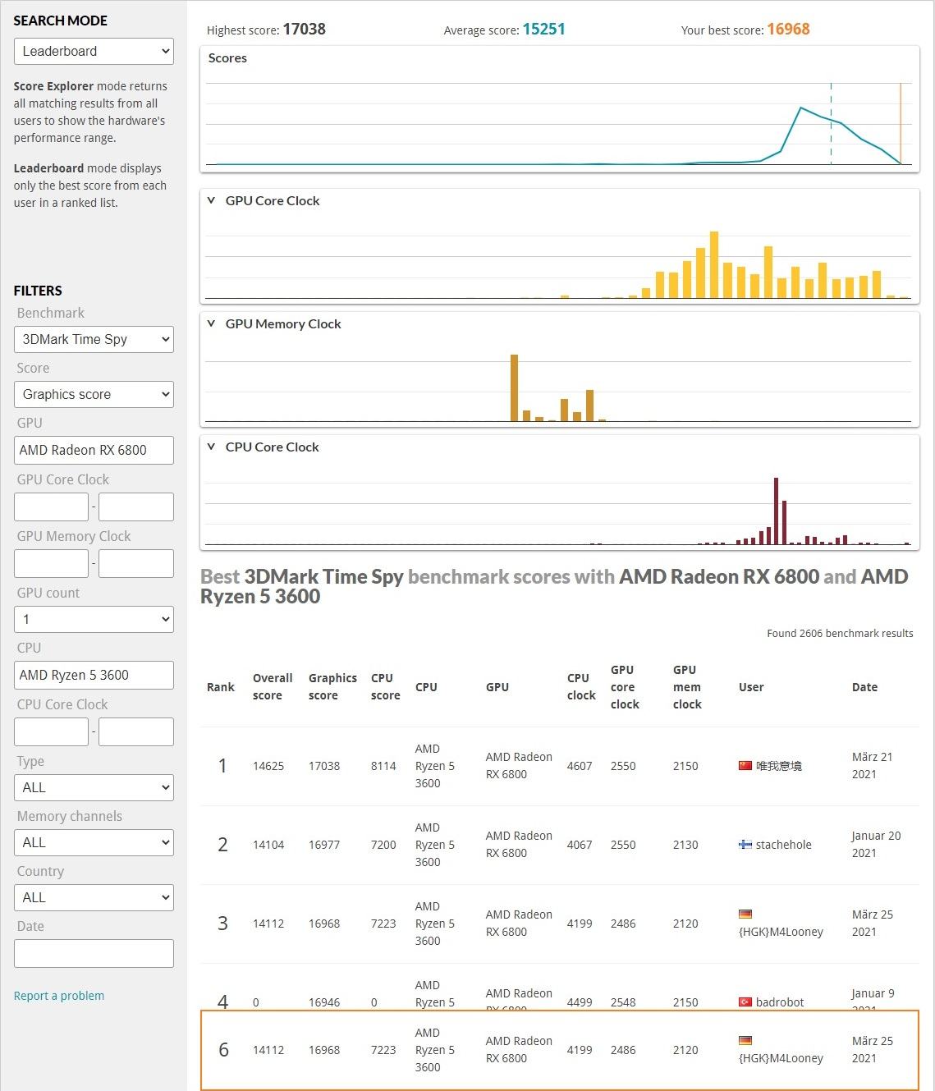Click CPU clock 4607 in rank 1 row
Screen dimensions: 935x1091
coord(580,766)
